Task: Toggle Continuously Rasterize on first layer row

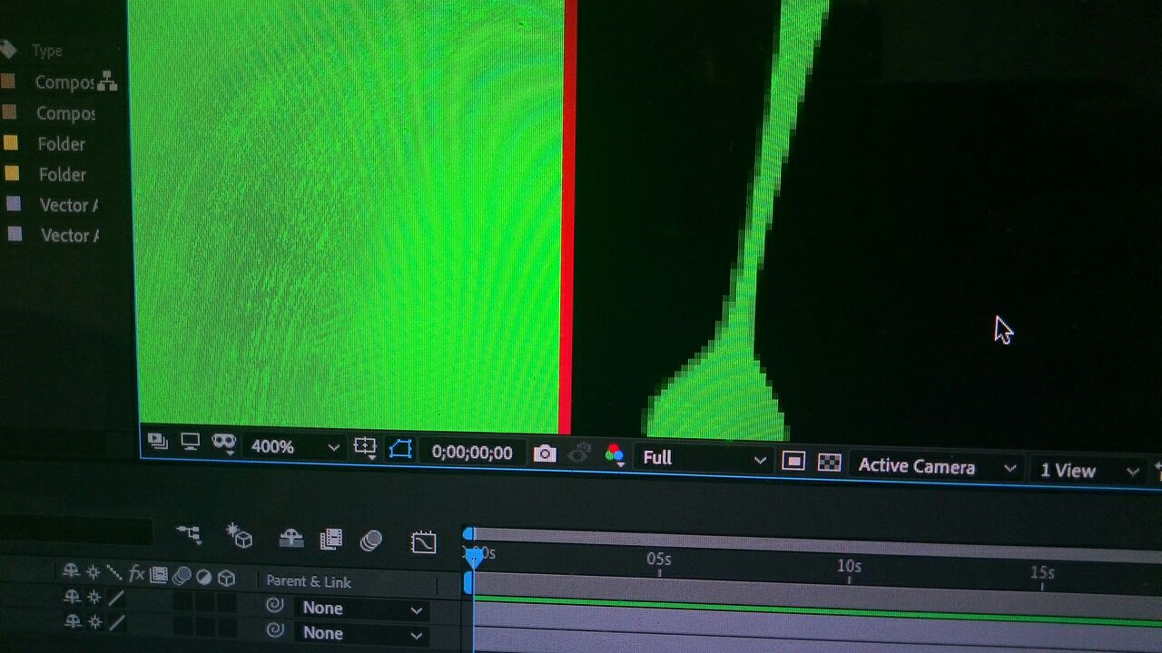Action: coord(94,597)
